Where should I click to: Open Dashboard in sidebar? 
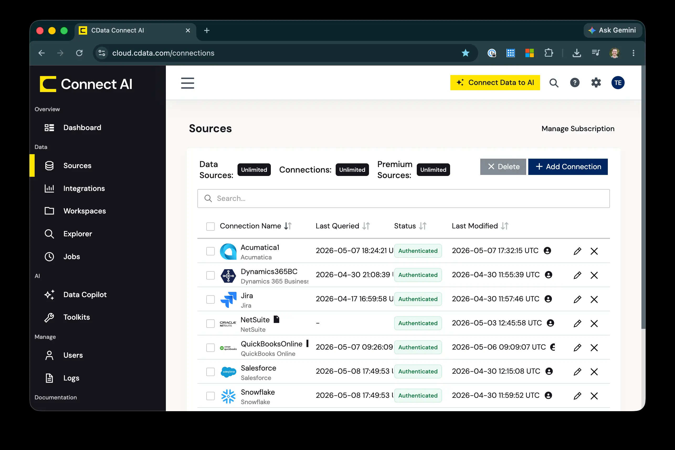(x=82, y=128)
